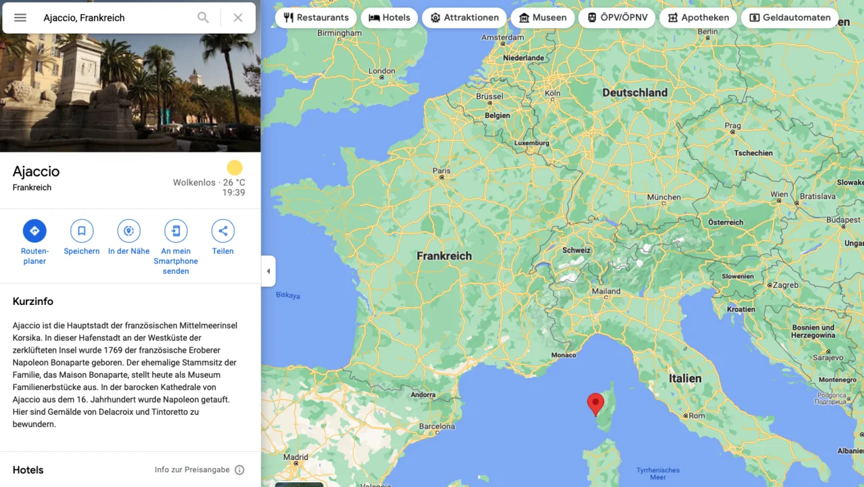Viewport: 864px width, 487px height.
Task: Save Ajaccio with Speichern icon
Action: [82, 231]
